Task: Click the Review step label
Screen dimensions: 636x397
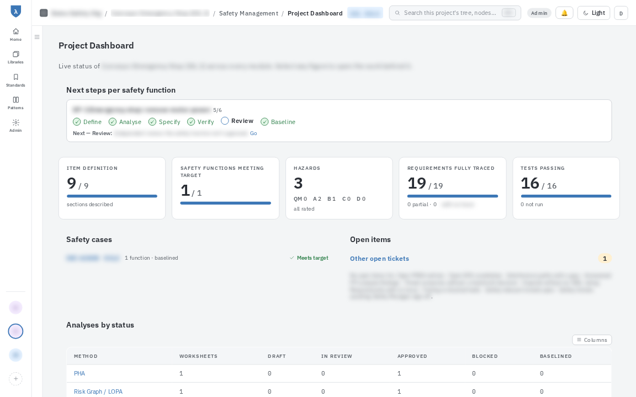Action: click(x=242, y=121)
